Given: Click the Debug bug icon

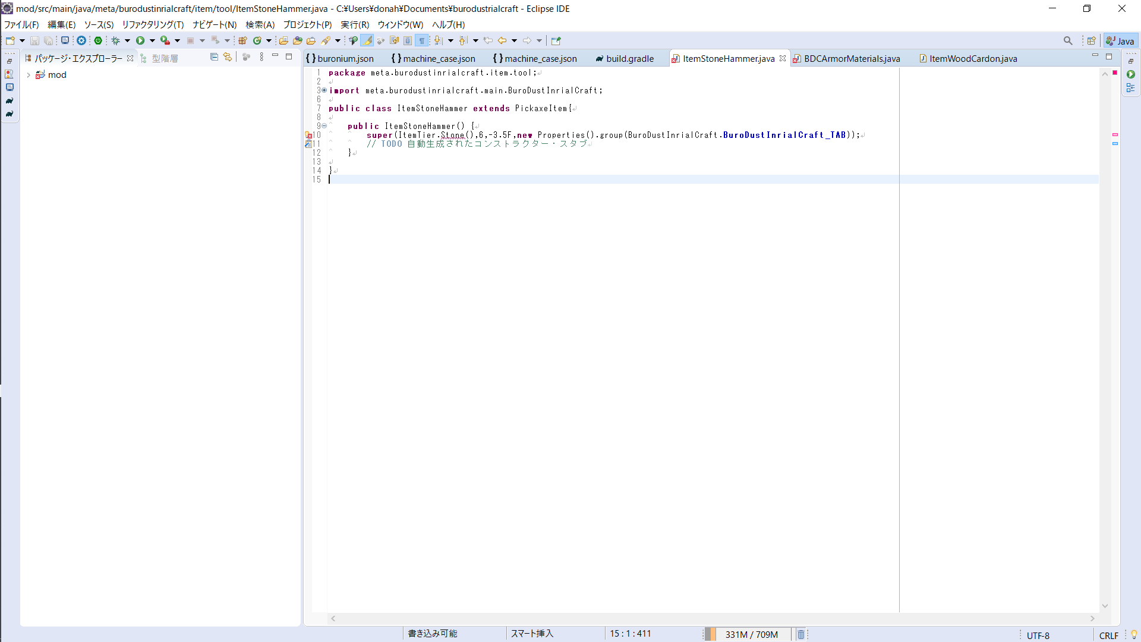Looking at the screenshot, I should pyautogui.click(x=116, y=40).
